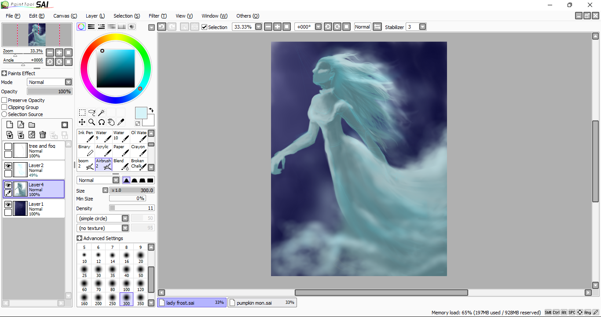
Task: Hide Layer2 using its eye icon
Action: (8, 166)
